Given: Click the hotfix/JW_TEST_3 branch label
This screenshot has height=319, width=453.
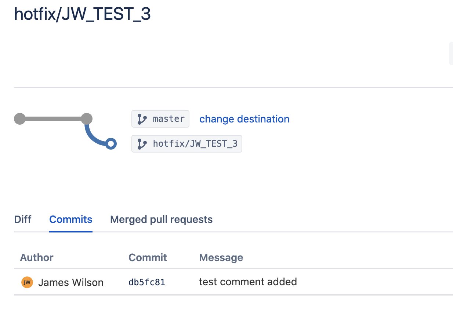Looking at the screenshot, I should pos(187,144).
